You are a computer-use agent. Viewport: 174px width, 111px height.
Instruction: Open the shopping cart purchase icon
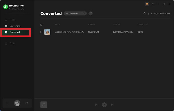pos(147,4)
